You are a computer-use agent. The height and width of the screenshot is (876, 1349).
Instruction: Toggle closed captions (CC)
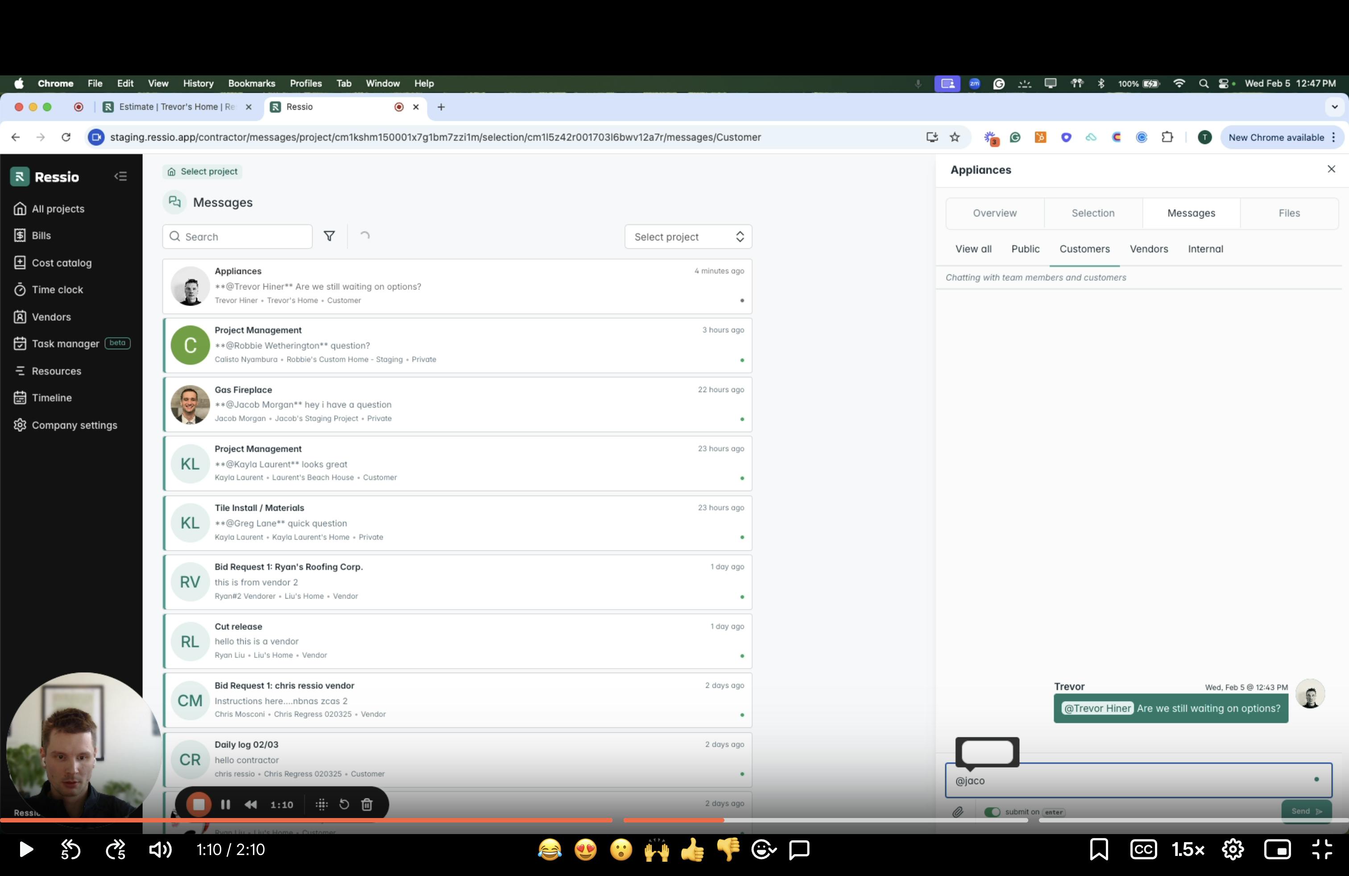tap(1143, 849)
